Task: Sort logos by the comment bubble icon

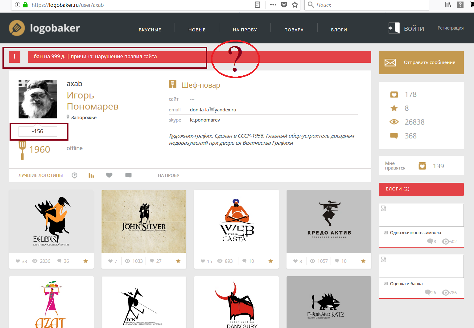Action: pyautogui.click(x=128, y=175)
